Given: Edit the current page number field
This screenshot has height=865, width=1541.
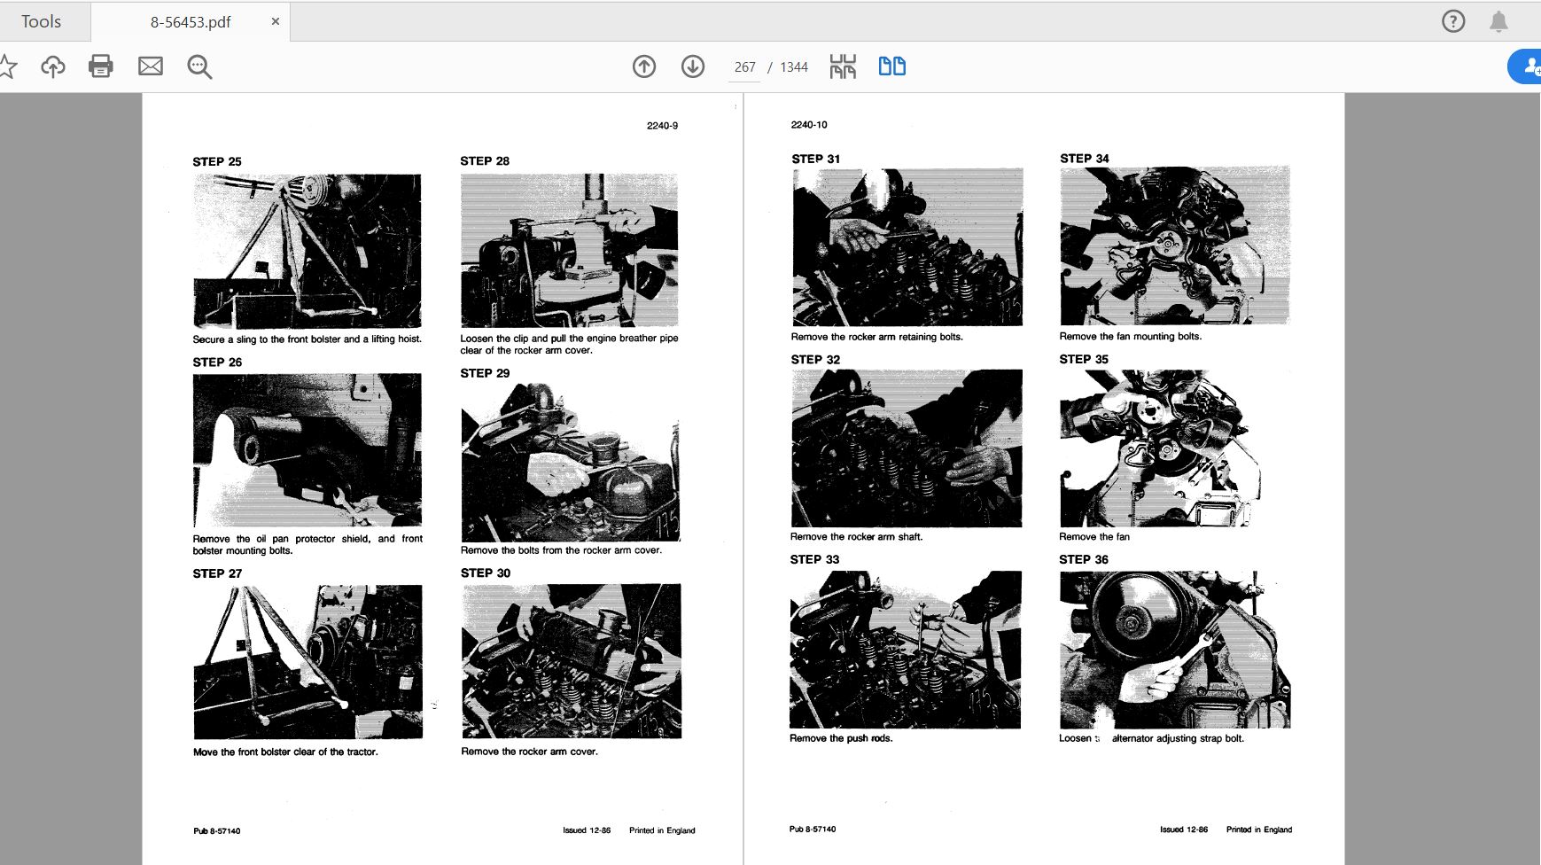Looking at the screenshot, I should [744, 67].
